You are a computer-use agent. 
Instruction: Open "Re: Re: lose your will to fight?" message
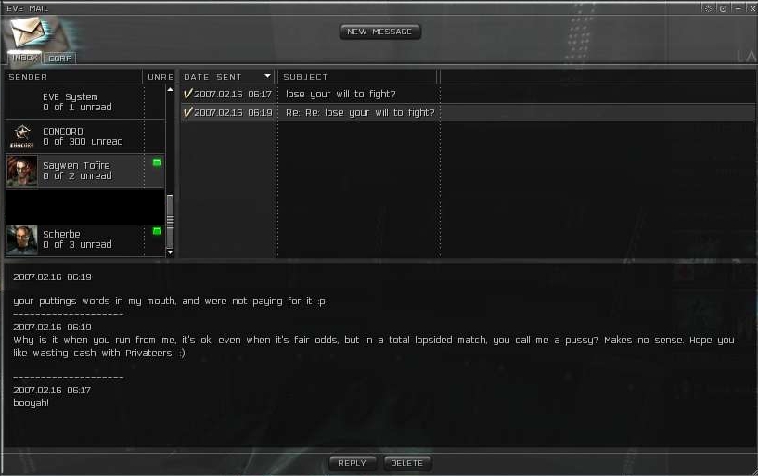click(x=360, y=113)
